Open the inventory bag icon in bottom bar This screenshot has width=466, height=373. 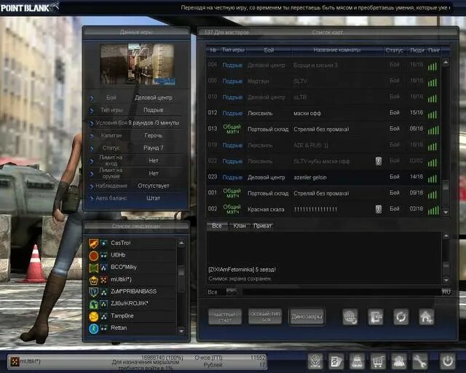(x=357, y=361)
